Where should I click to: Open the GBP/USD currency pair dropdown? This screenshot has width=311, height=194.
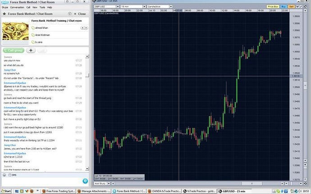(107, 7)
